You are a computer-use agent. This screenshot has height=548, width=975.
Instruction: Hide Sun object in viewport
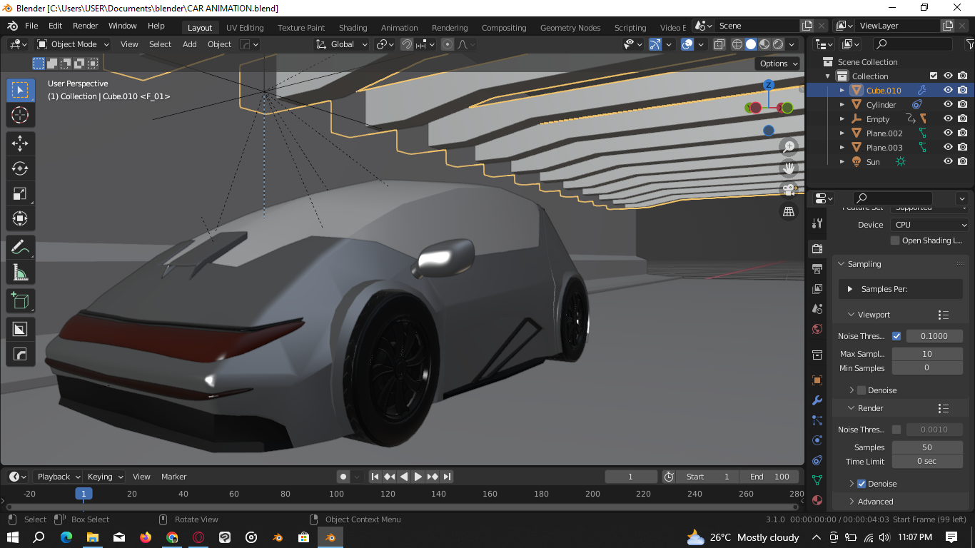[948, 161]
